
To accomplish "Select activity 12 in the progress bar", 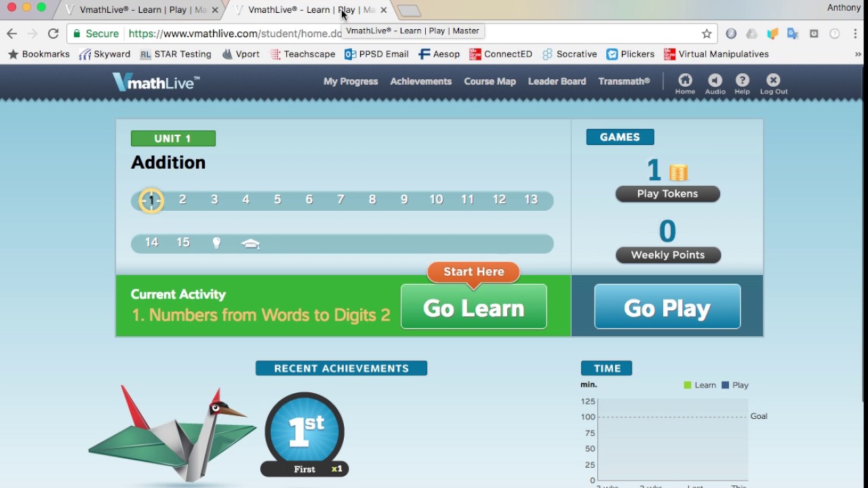I will coord(499,199).
